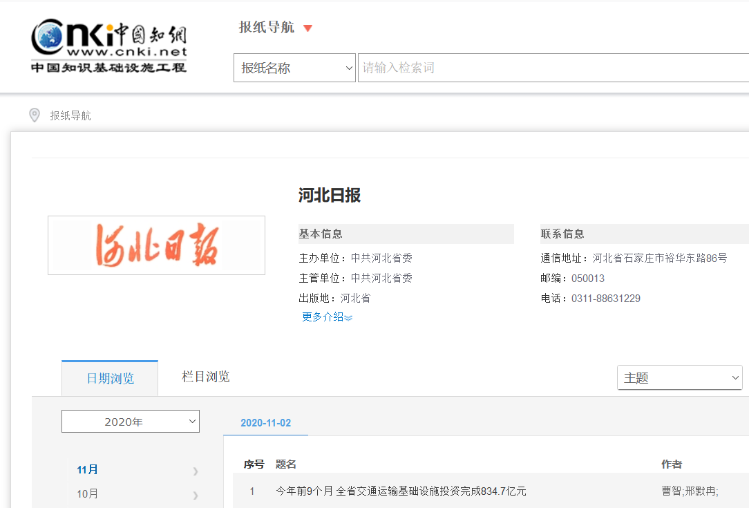The width and height of the screenshot is (749, 508).
Task: Open the 报纸名称 search field selector
Action: pos(294,68)
